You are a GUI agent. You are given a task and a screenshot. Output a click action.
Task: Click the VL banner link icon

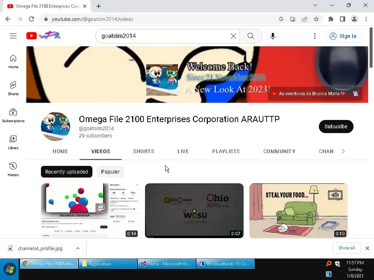click(x=356, y=94)
